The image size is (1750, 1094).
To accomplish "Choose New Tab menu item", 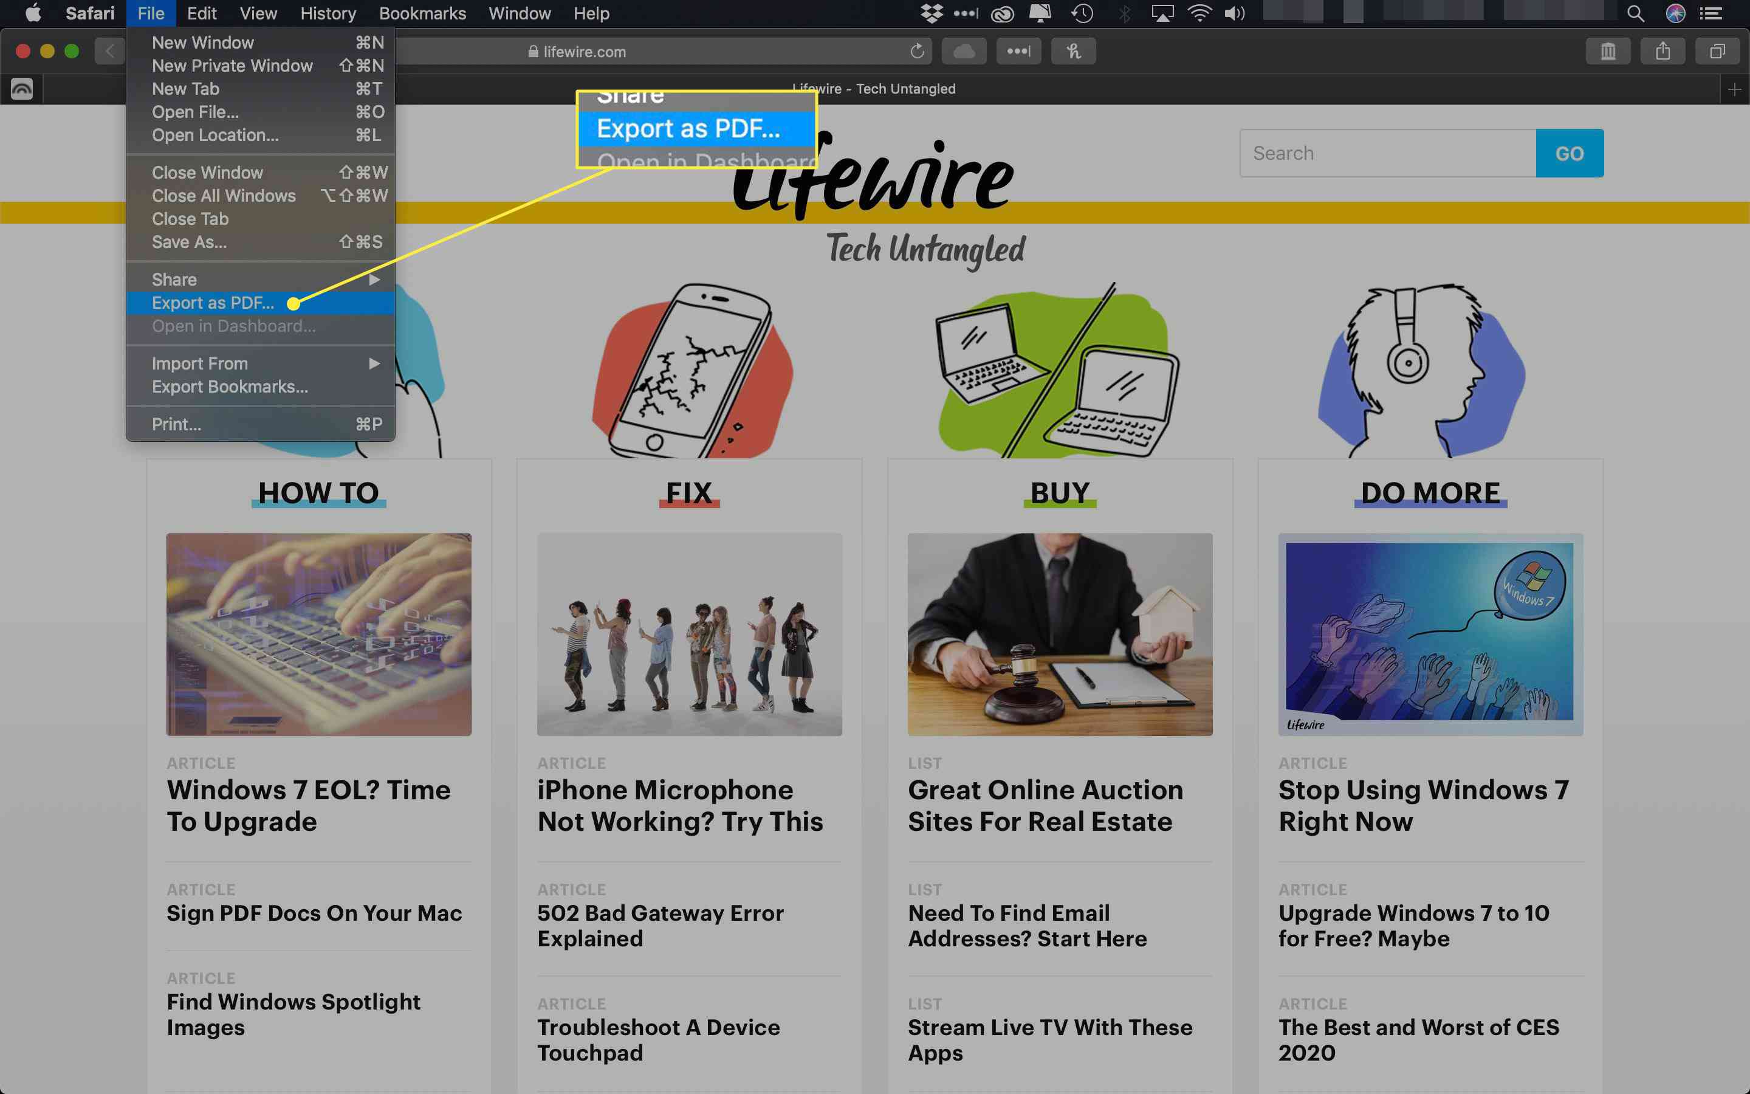I will pyautogui.click(x=260, y=89).
